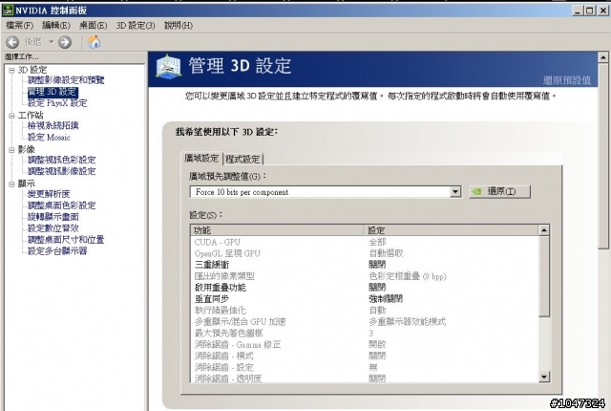Click main page scroll up arrow
The image size is (611, 411).
(x=602, y=57)
